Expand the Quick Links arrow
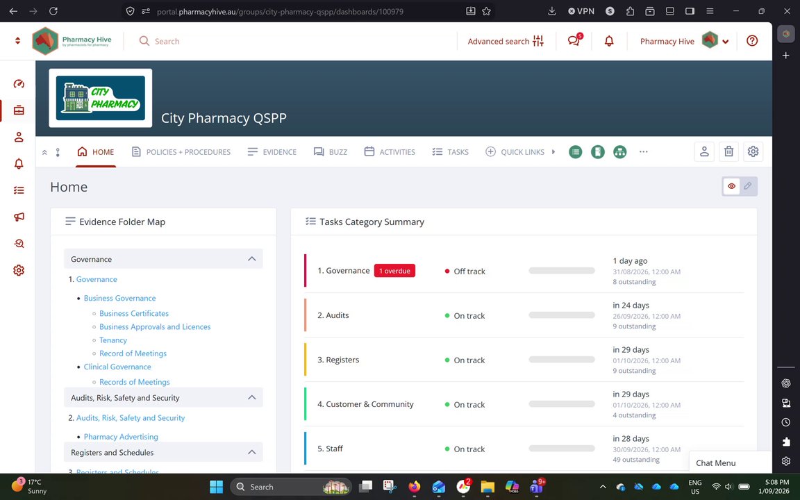 pyautogui.click(x=553, y=151)
